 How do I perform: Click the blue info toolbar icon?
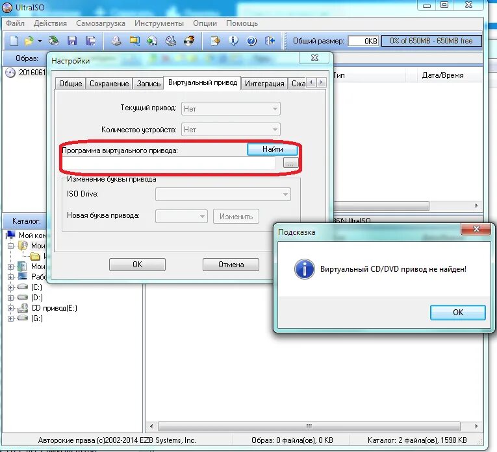[234, 41]
